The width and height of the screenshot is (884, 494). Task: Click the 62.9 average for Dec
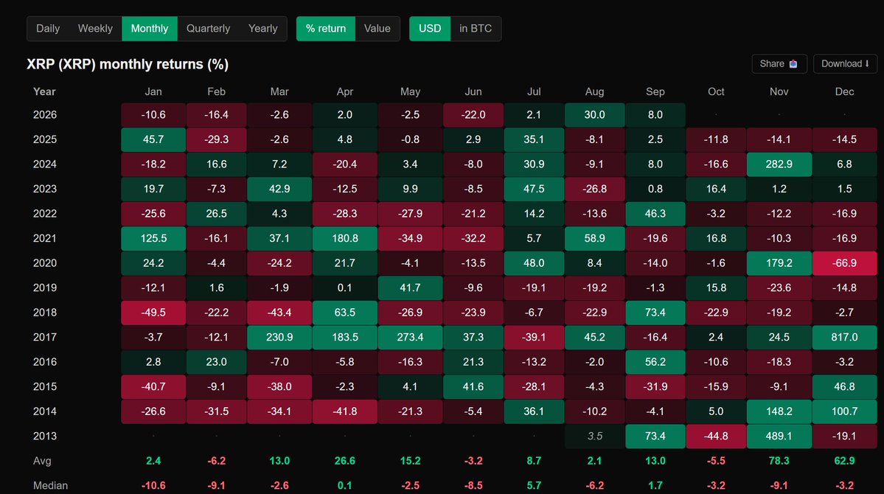tap(844, 461)
